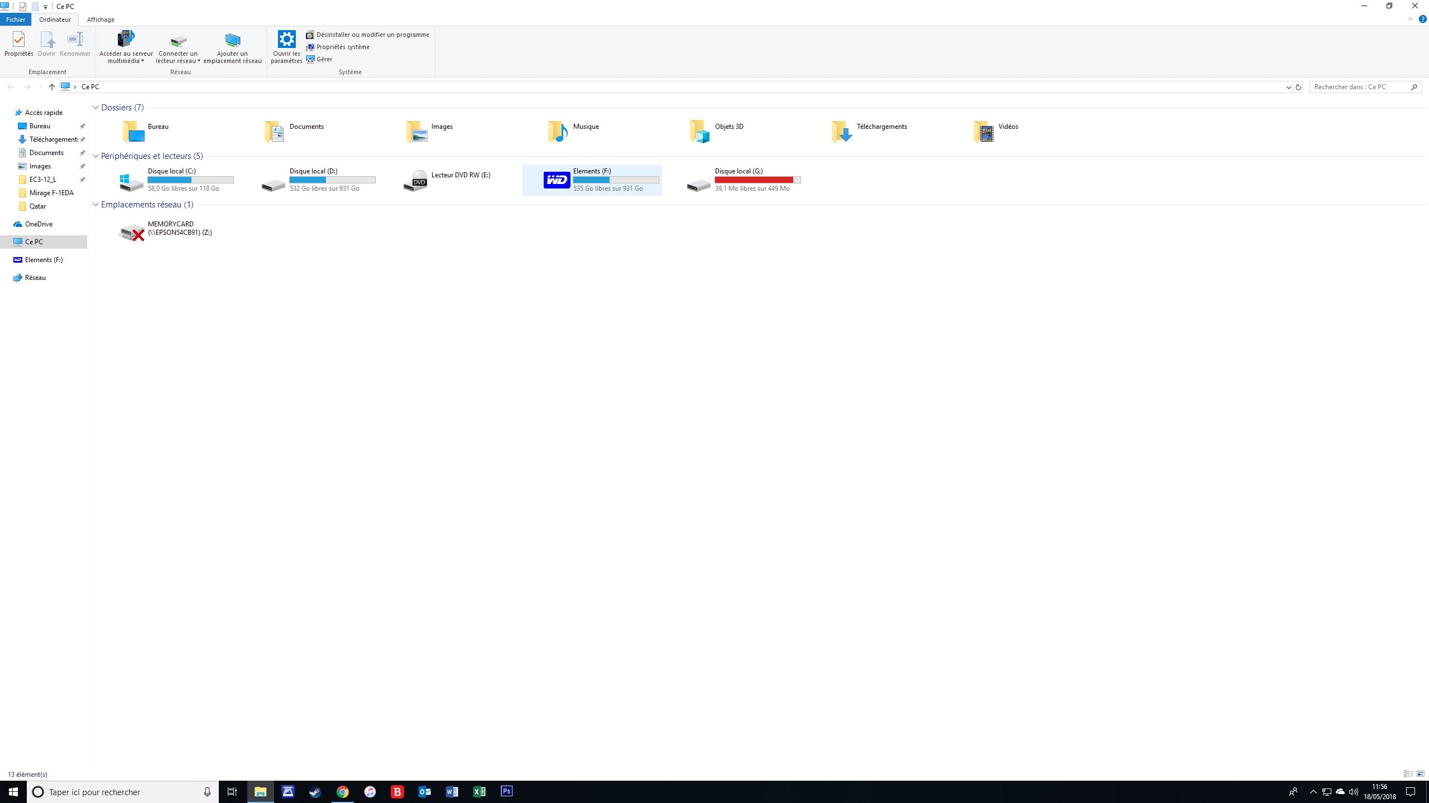Open recent locations dropdown arrow
Screen dimensions: 1429x803
pos(40,87)
